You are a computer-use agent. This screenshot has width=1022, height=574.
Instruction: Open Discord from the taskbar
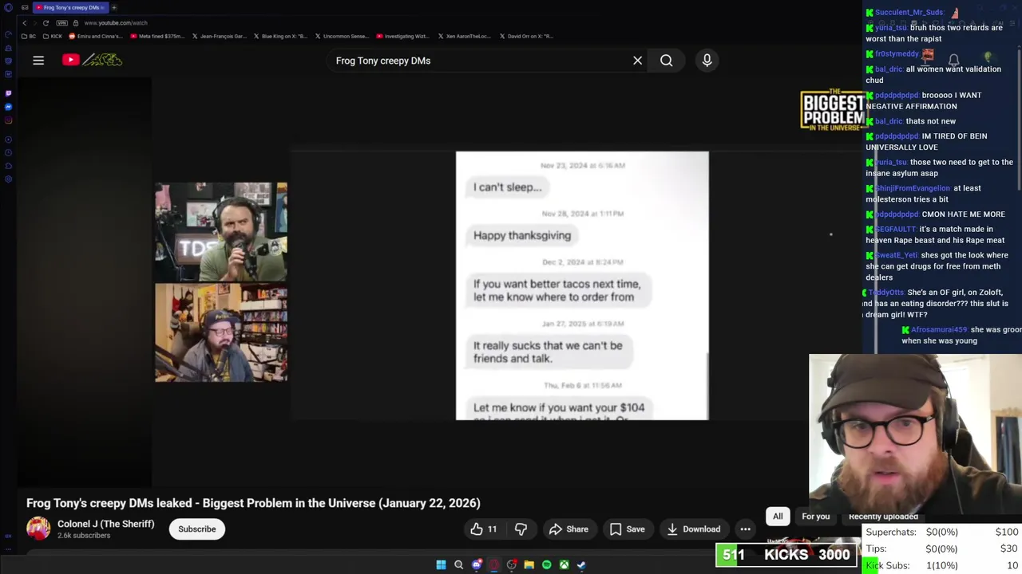click(477, 565)
